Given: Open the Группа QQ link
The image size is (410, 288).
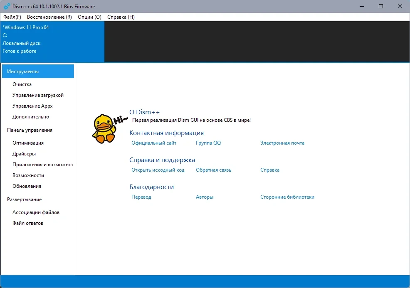Looking at the screenshot, I should tap(208, 143).
